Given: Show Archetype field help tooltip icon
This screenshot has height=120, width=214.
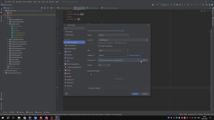Looking at the screenshot, I should (x=95, y=60).
